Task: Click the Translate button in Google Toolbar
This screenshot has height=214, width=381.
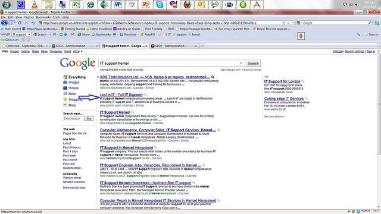Action: (x=128, y=34)
